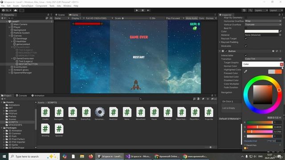Image resolution: width=285 pixels, height=160 pixels.
Task: Open the GameObject menu
Action: (x=27, y=6)
